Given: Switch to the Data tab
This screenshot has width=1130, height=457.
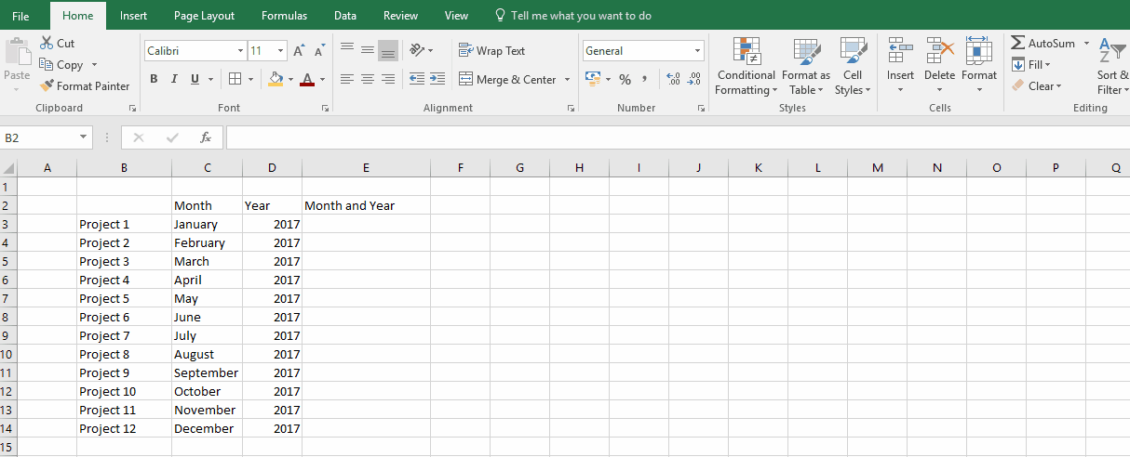Looking at the screenshot, I should (x=345, y=16).
